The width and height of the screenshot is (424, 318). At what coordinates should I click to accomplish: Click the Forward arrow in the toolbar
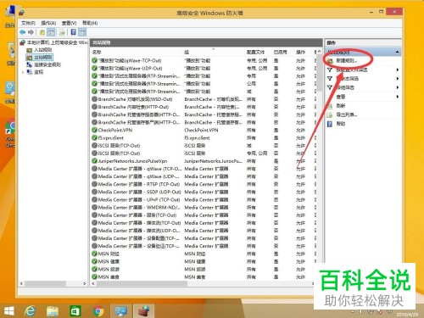coord(31,32)
